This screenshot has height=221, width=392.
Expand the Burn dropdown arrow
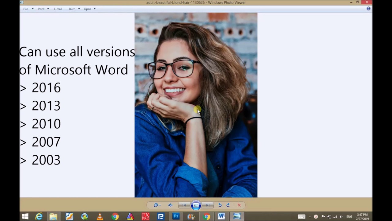79,9
